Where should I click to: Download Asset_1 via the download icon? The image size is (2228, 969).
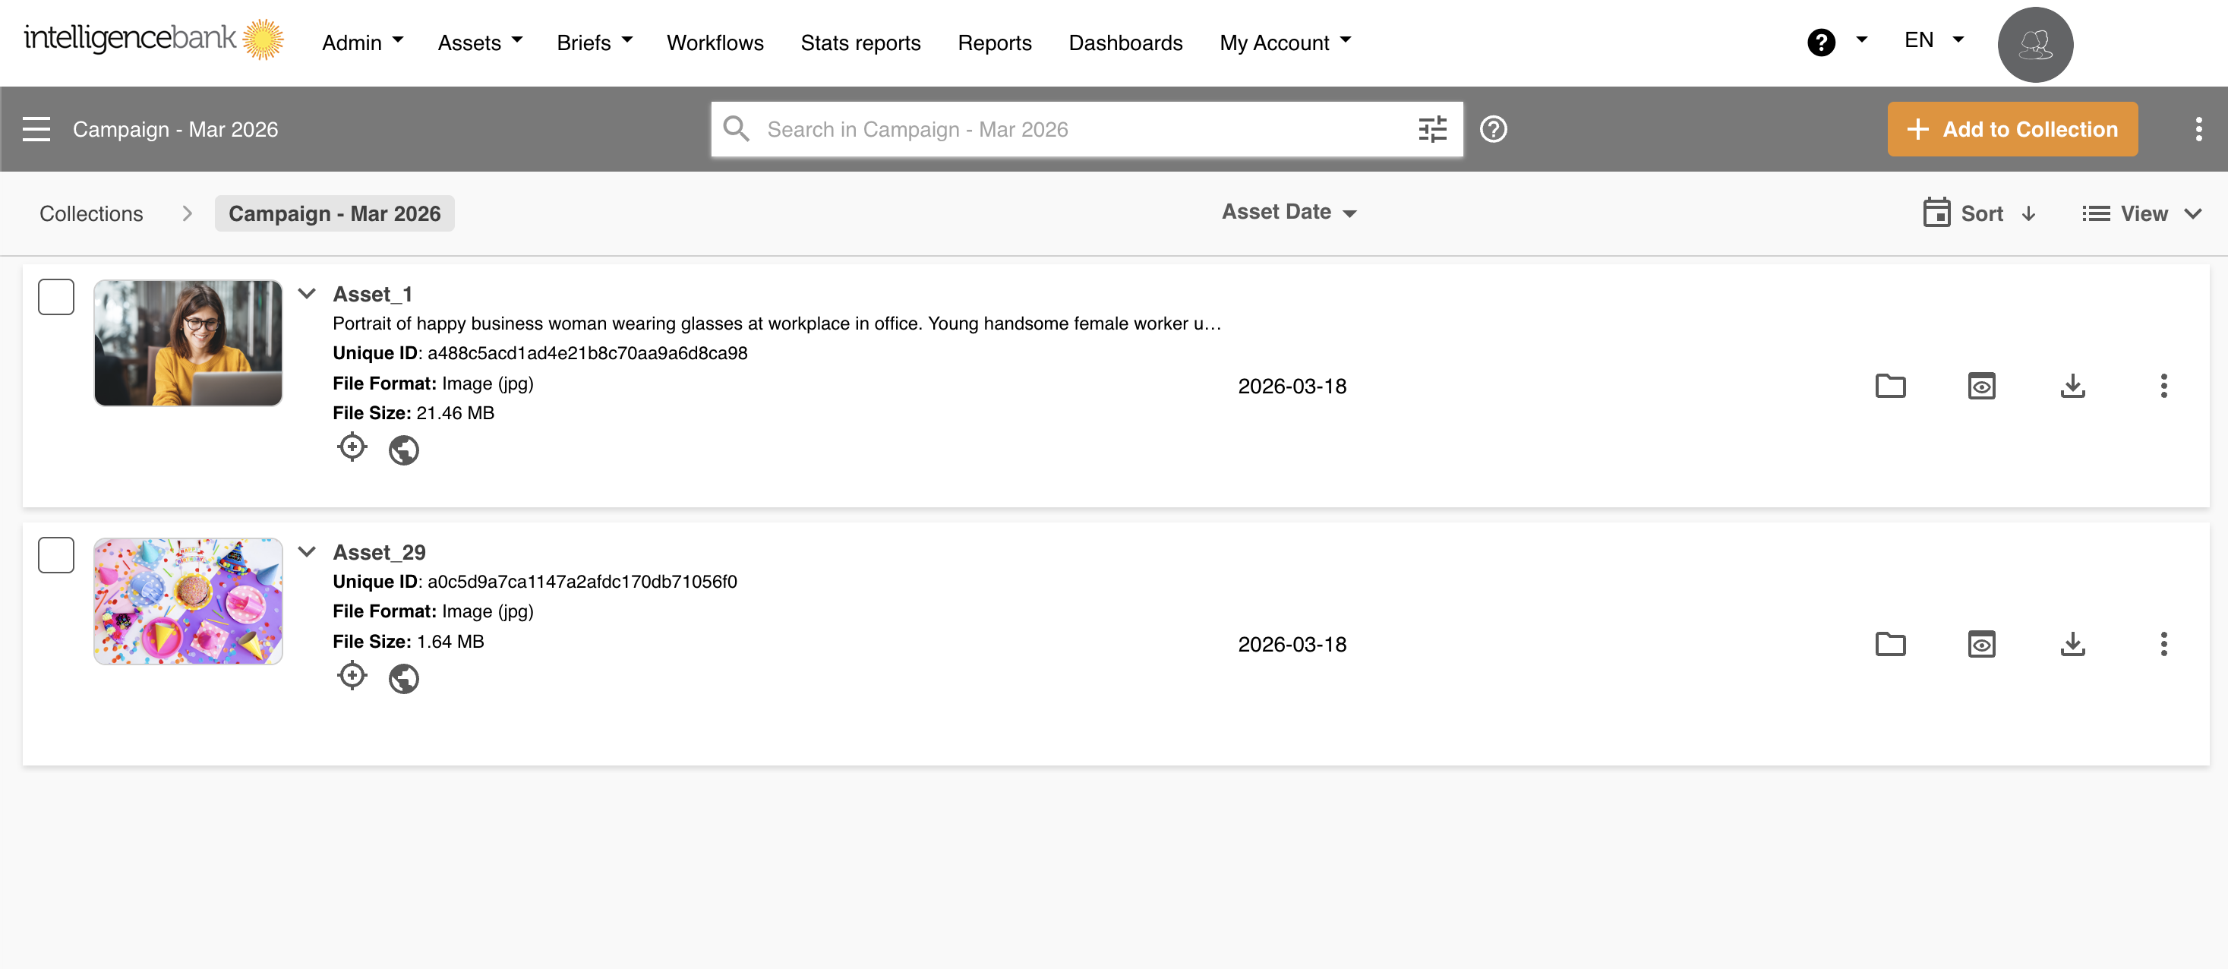pyautogui.click(x=2072, y=386)
